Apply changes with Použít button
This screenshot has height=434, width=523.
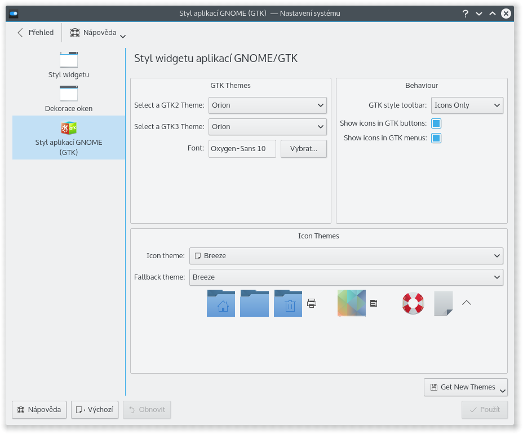point(485,410)
